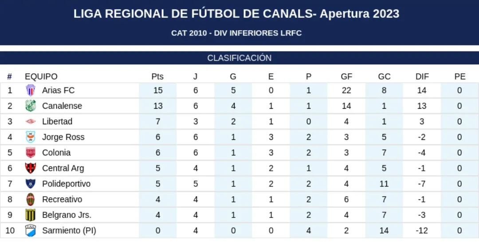Click the Central Arg team crest
This screenshot has width=479, height=249.
tap(30, 168)
